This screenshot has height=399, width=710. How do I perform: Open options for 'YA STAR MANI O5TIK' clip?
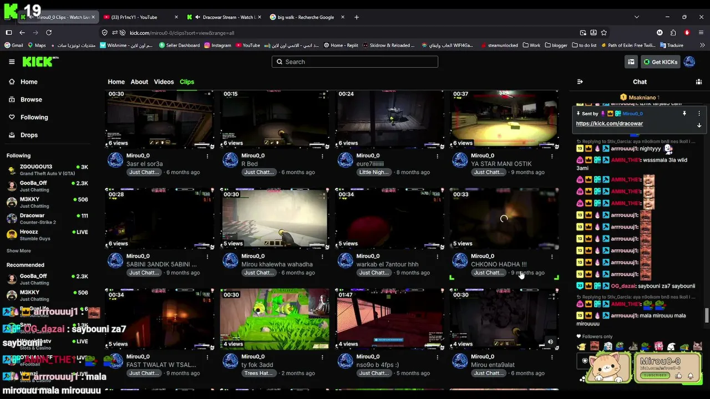click(552, 156)
